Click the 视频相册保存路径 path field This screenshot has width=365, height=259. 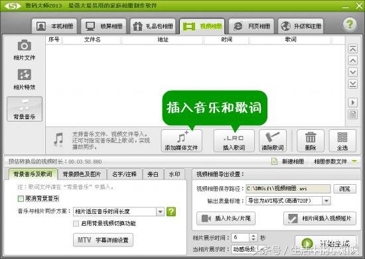point(288,189)
